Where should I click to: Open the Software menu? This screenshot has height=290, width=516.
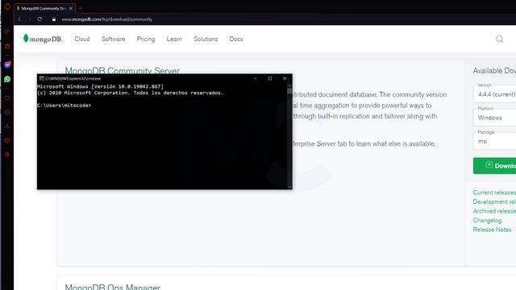pyautogui.click(x=113, y=39)
